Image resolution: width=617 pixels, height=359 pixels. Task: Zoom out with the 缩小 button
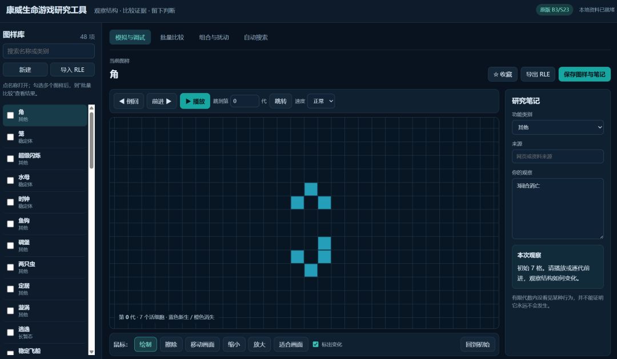coord(234,345)
